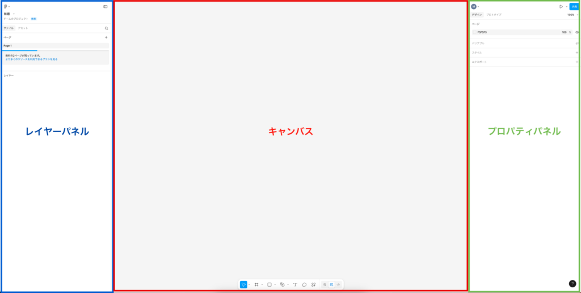Viewport: 581px width, 293px height.
Task: Select the Pen tool
Action: coord(283,284)
